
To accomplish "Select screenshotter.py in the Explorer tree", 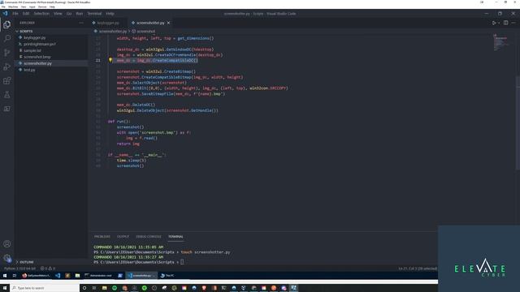I will (x=37, y=63).
